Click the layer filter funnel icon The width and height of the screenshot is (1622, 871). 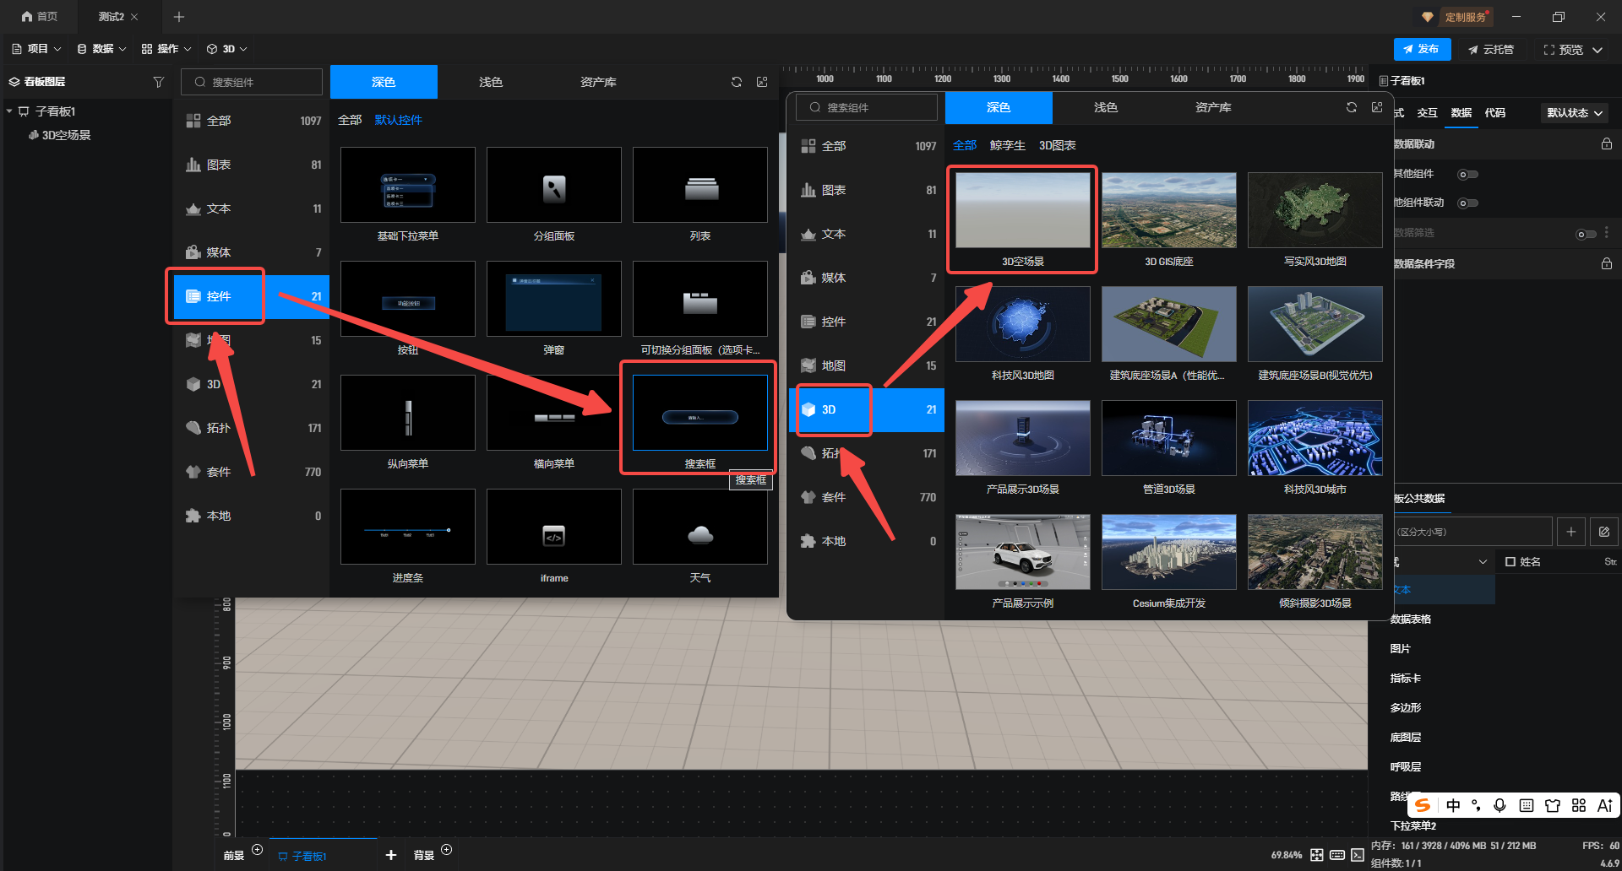click(158, 82)
